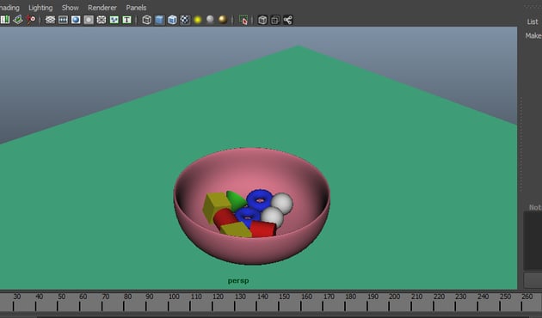The height and width of the screenshot is (318, 542).
Task: Toggle high quality rendering gold sphere
Action: [x=223, y=20]
